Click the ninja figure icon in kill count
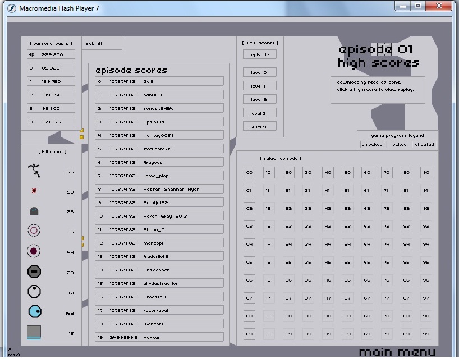 click(34, 170)
